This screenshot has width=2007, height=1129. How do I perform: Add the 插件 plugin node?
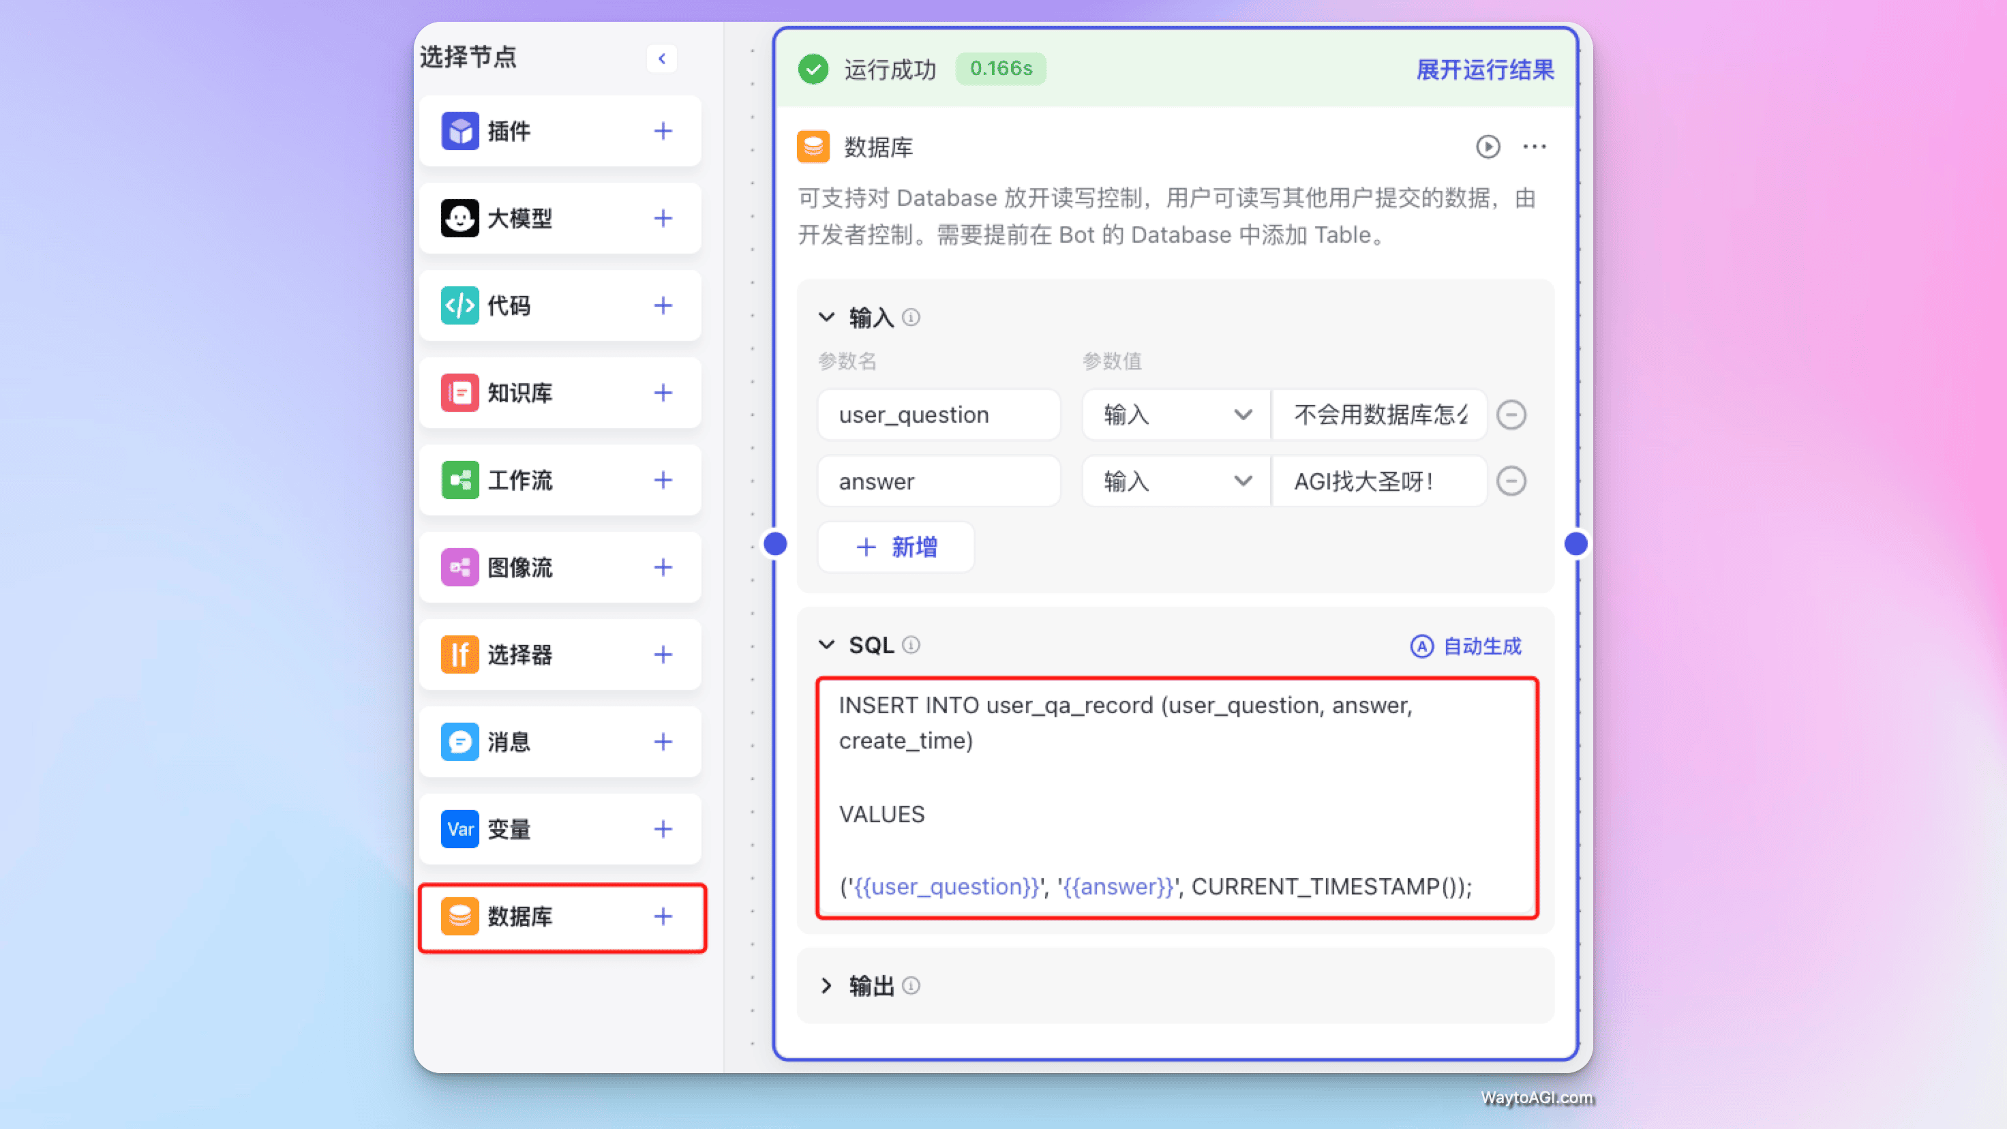pyautogui.click(x=662, y=131)
